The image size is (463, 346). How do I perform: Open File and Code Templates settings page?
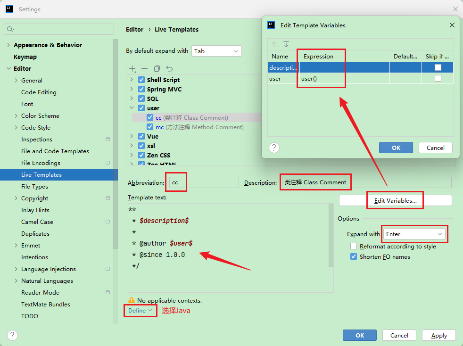[55, 151]
